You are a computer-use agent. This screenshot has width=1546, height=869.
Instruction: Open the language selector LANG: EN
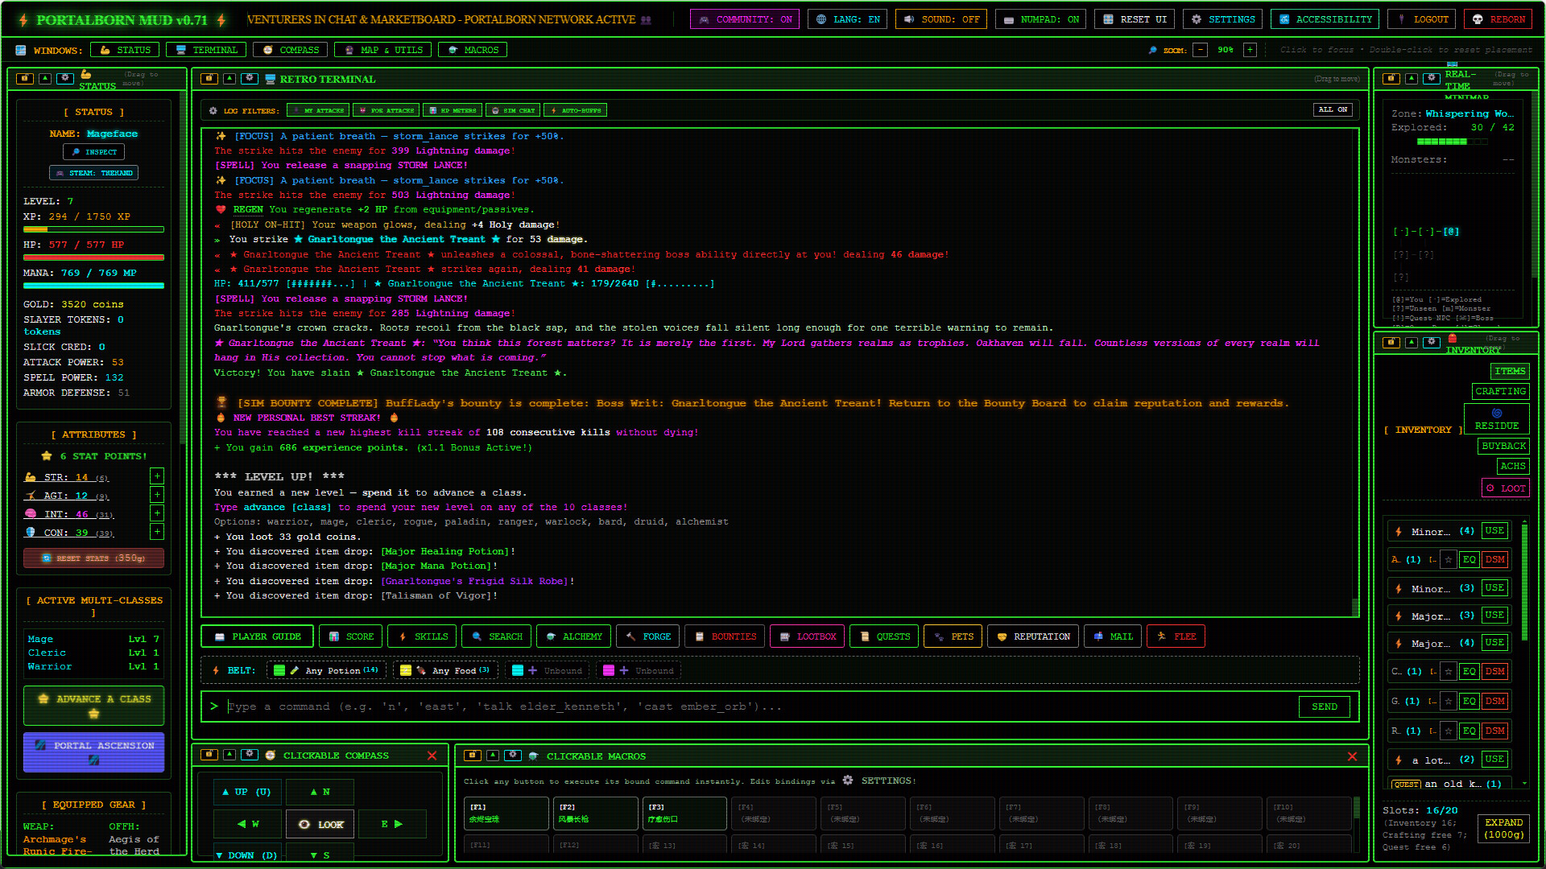click(x=848, y=19)
